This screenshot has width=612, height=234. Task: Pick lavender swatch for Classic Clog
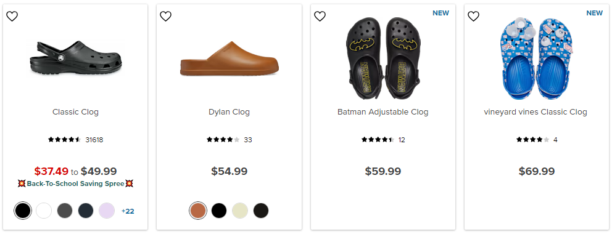coord(107,211)
